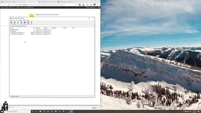Open the notification center on taskbar
Image resolution: width=201 pixels, height=113 pixels.
coord(198,111)
